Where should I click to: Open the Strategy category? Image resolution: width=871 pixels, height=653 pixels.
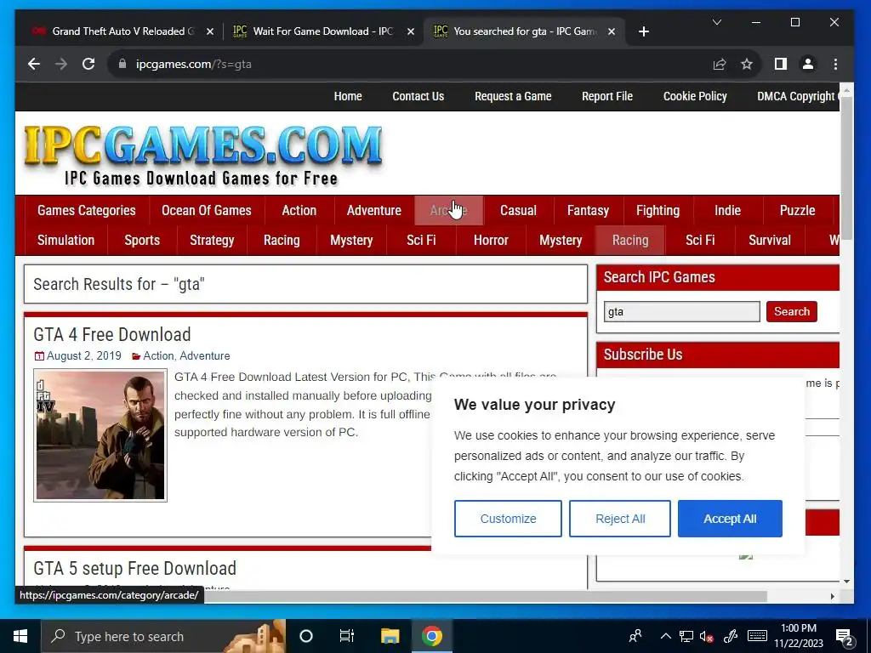[212, 241]
